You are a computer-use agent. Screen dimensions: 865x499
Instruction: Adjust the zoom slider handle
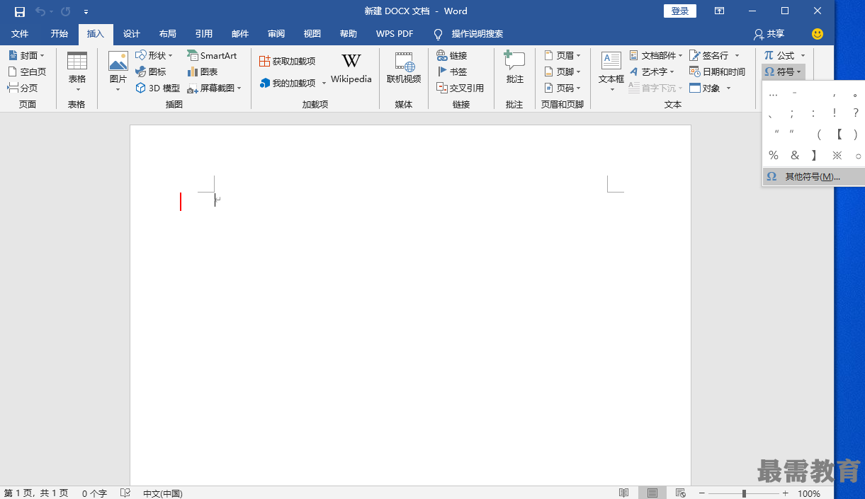pos(744,493)
